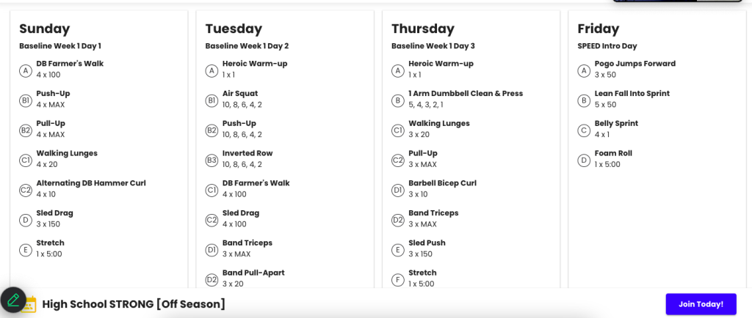Viewport: 752px width, 318px height.
Task: Click the High School STRONG [Off Season] title
Action: pos(134,304)
